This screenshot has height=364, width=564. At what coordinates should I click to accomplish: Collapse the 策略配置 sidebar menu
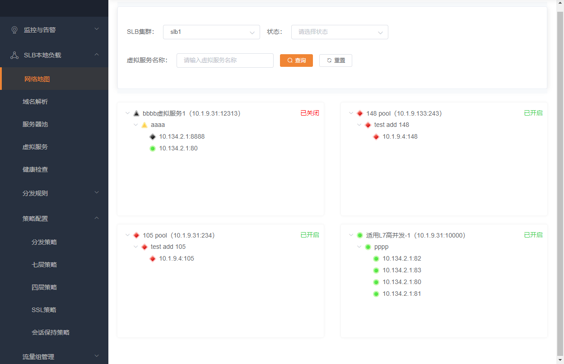click(97, 218)
